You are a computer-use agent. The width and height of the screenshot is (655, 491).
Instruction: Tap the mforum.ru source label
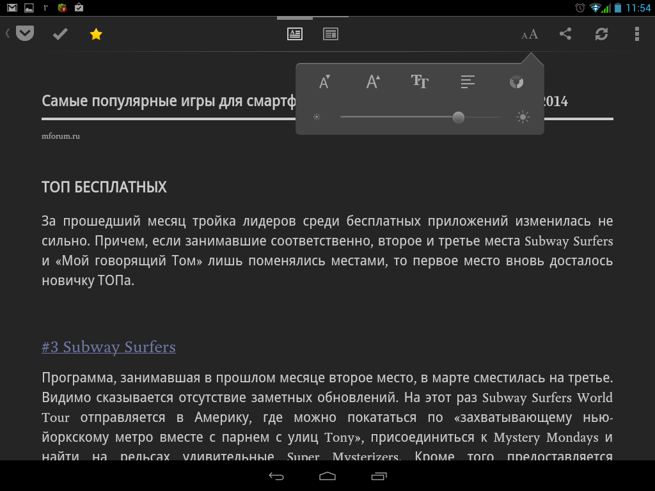pos(61,136)
